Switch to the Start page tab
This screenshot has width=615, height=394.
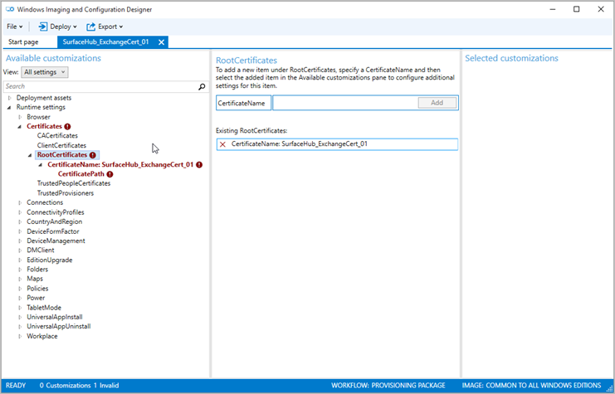(x=23, y=41)
